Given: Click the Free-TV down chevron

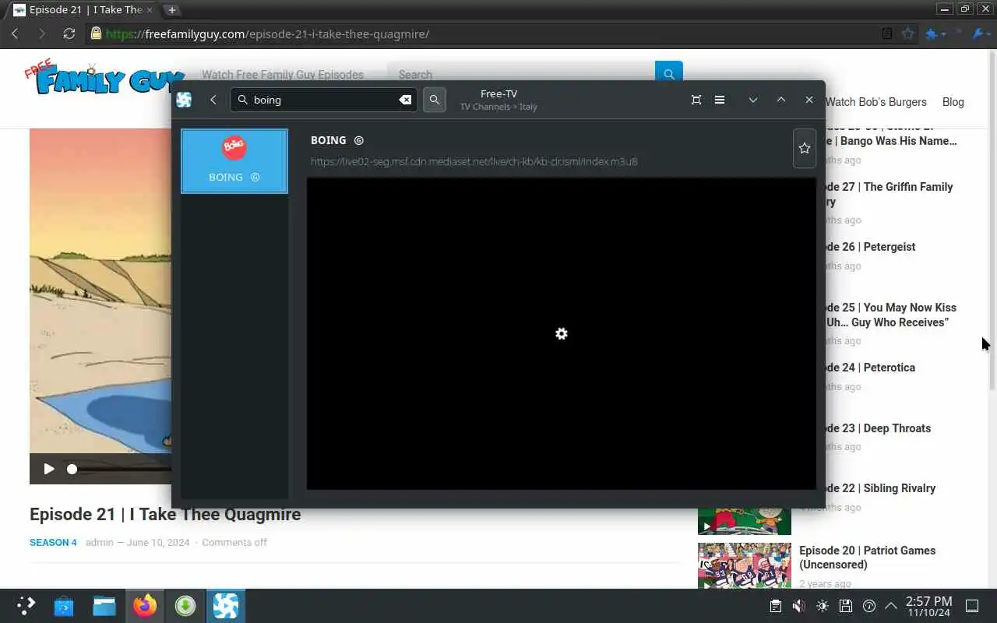Looking at the screenshot, I should [x=753, y=100].
